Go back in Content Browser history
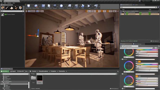The width and height of the screenshot is (160, 90). (26, 71)
